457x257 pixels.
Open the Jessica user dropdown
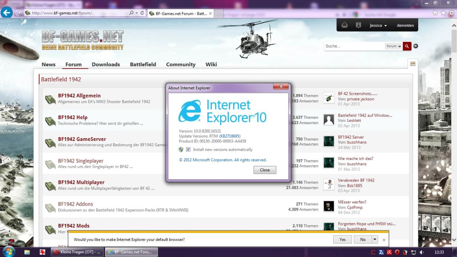click(378, 26)
